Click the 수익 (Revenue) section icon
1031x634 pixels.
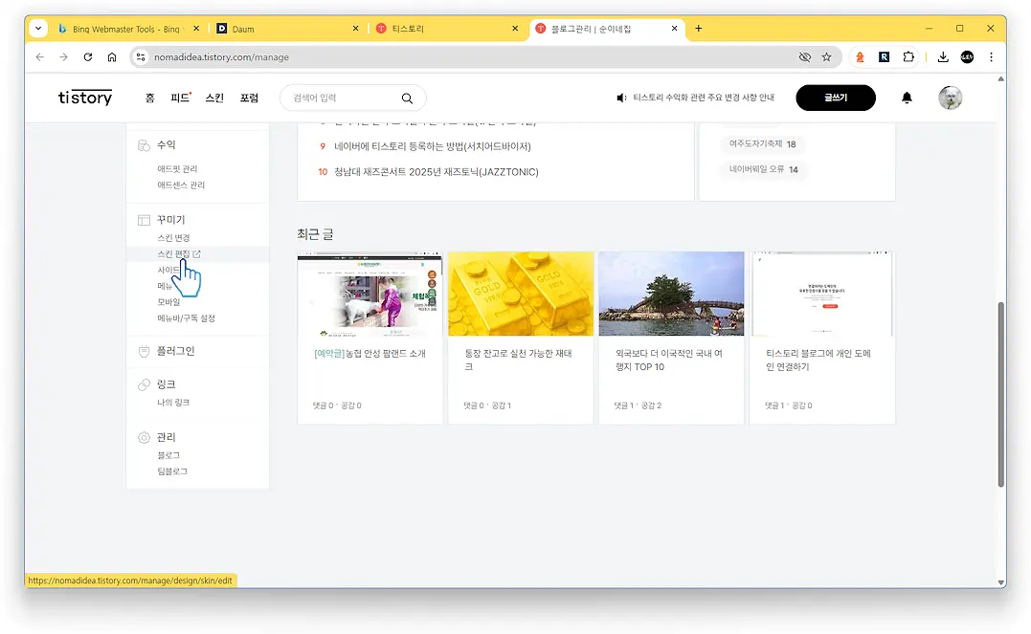click(x=143, y=145)
